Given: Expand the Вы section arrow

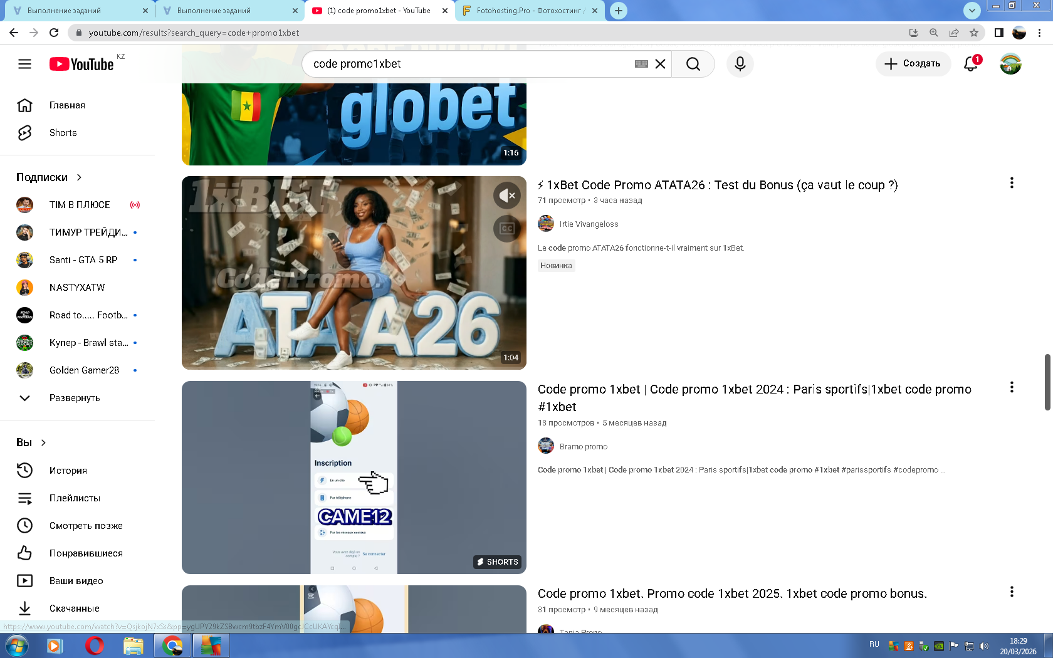Looking at the screenshot, I should [x=43, y=442].
